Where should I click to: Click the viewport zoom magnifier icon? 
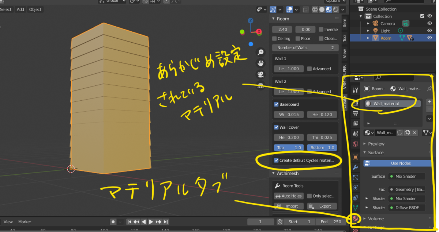[x=260, y=52]
